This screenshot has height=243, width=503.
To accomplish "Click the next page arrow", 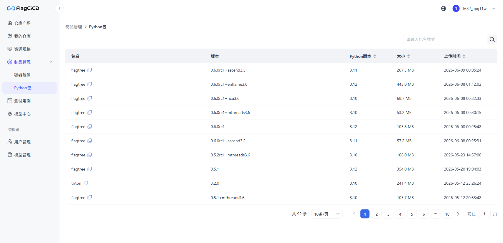I will 458,214.
